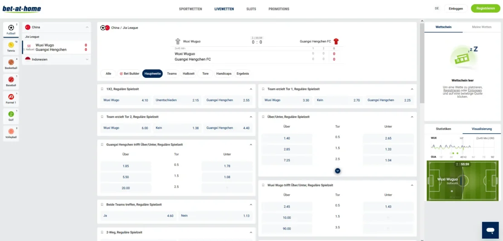The height and width of the screenshot is (241, 503).
Task: Open the Slots menu
Action: click(251, 9)
